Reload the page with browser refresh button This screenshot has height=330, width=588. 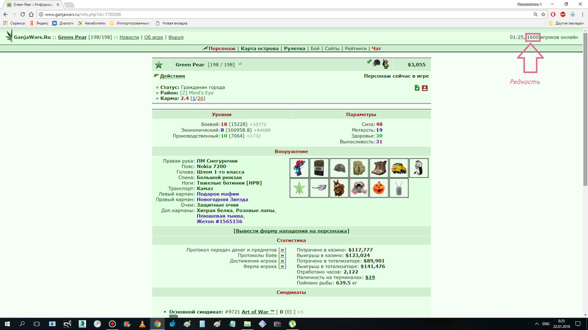(x=23, y=15)
